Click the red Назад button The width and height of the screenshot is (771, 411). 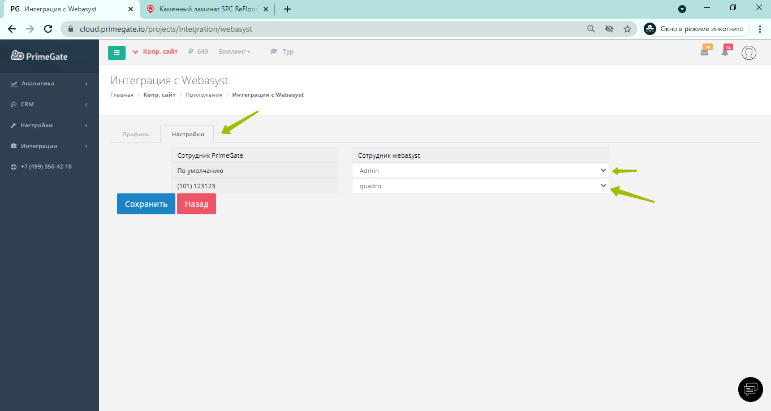[196, 204]
